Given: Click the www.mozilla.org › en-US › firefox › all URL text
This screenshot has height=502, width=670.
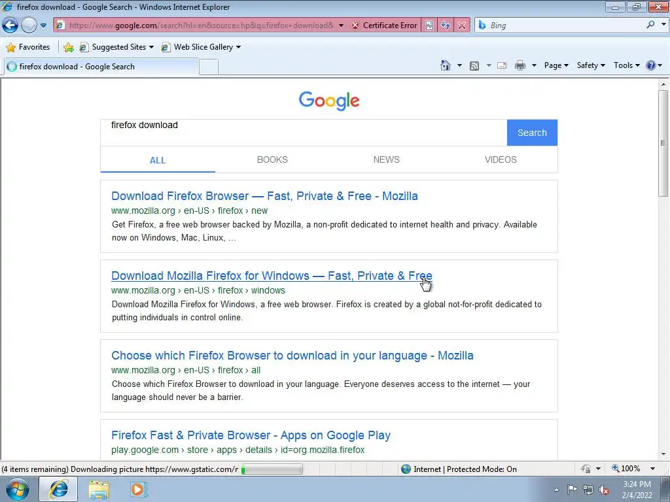Looking at the screenshot, I should pyautogui.click(x=185, y=370).
